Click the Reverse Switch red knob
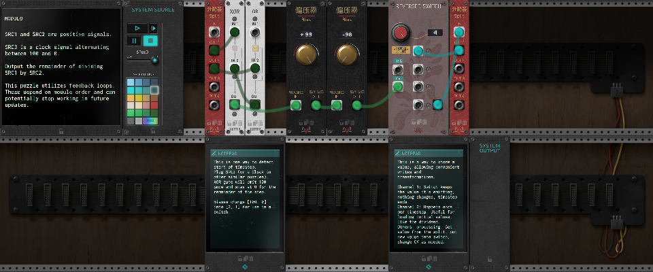The image size is (653, 272). click(401, 33)
